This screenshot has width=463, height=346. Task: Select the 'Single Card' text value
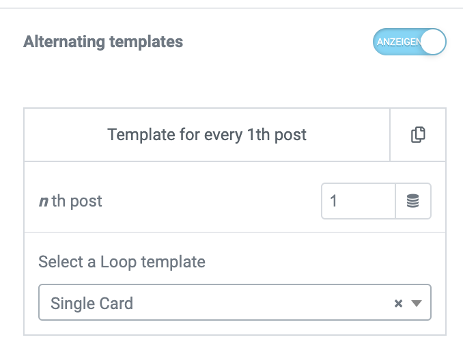(92, 303)
